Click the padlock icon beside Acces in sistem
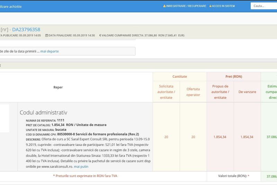The image size is (277, 185). pyautogui.click(x=211, y=6)
